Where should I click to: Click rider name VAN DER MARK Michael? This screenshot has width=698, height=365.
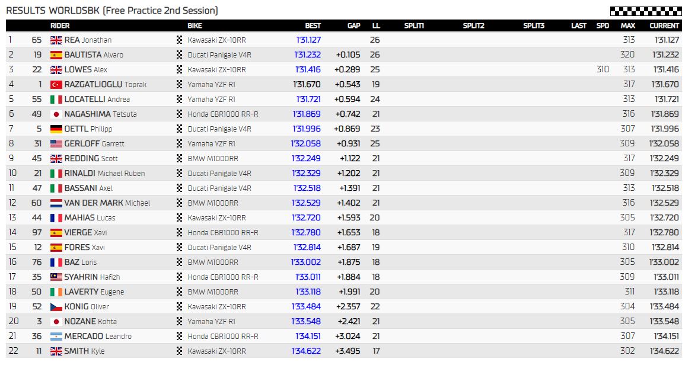[x=107, y=203]
